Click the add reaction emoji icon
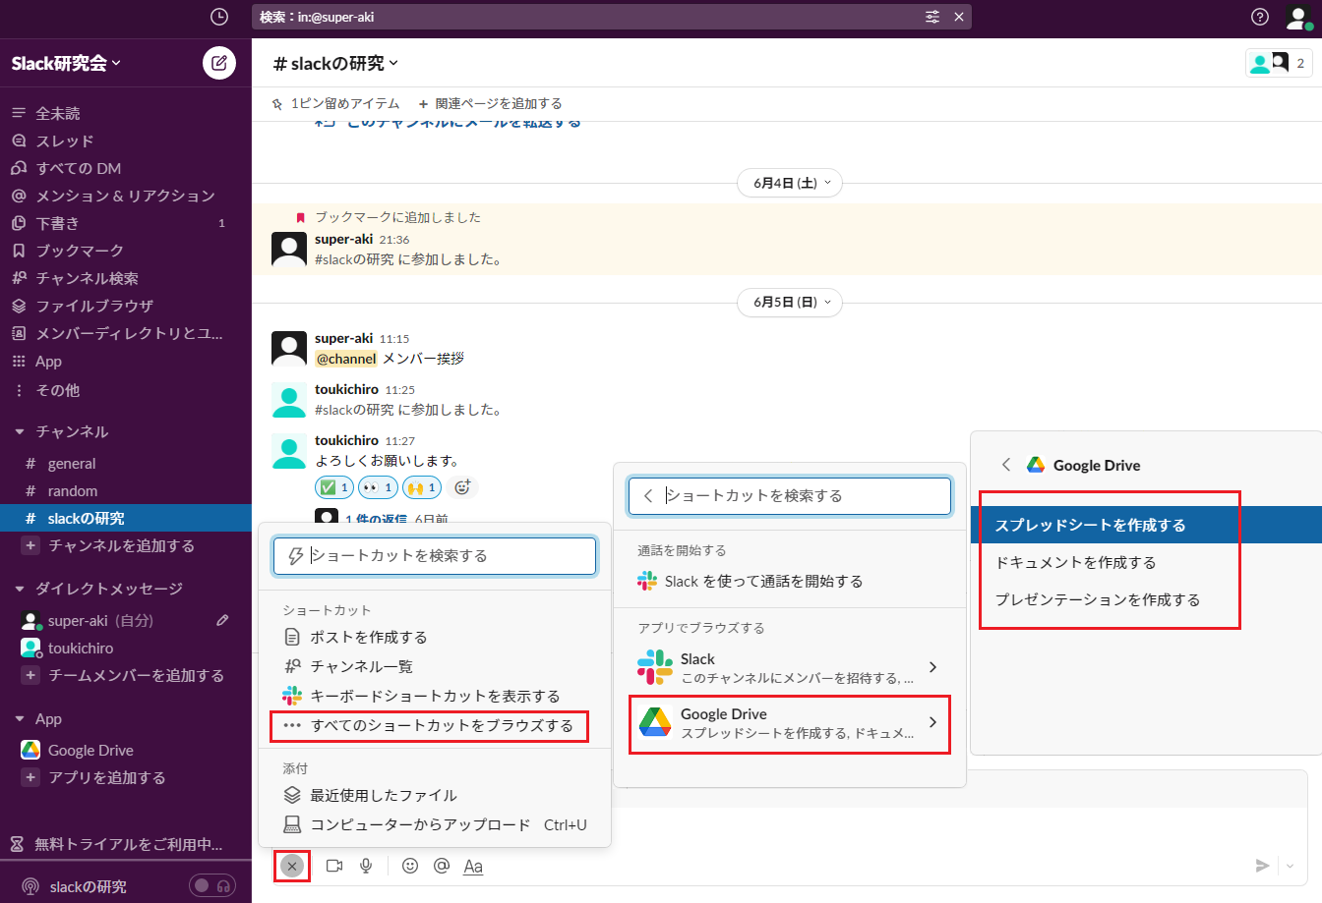The image size is (1322, 903). 462,487
